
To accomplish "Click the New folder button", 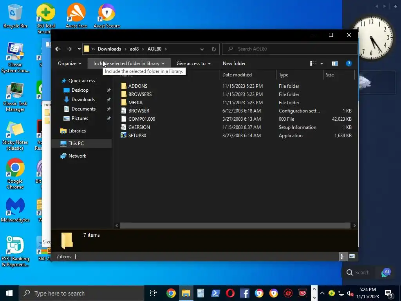I will coord(234,63).
